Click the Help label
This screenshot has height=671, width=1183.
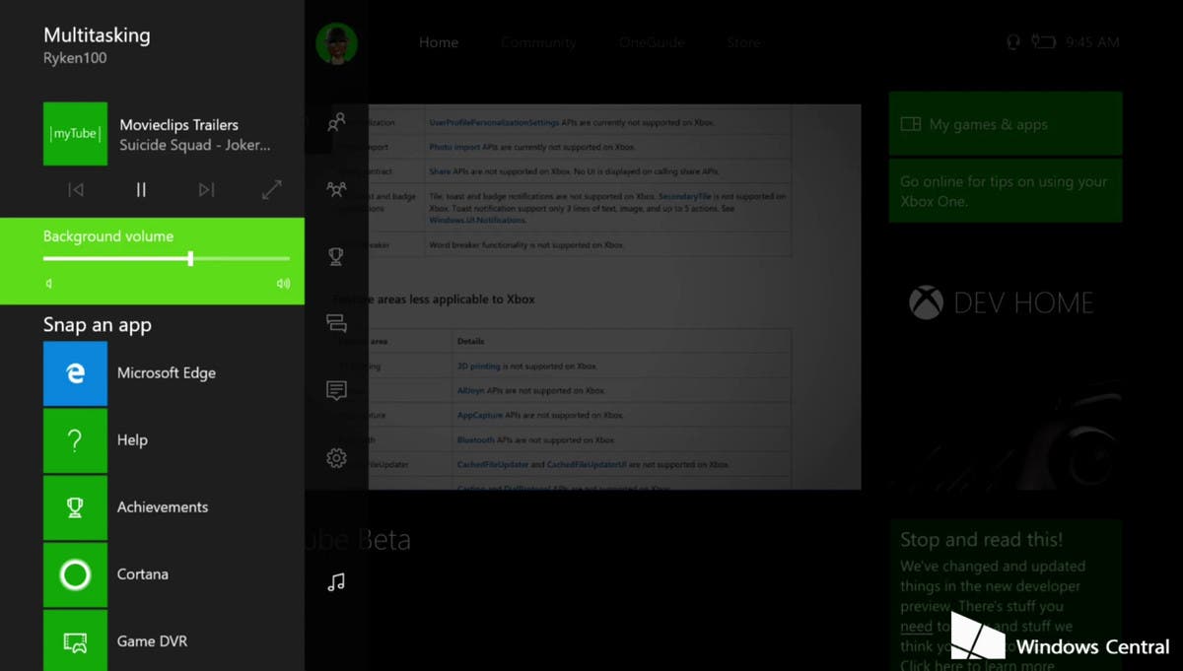[132, 440]
